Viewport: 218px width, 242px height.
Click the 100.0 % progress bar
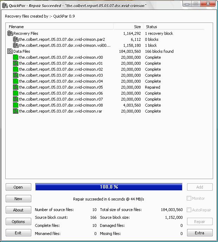tap(109, 187)
